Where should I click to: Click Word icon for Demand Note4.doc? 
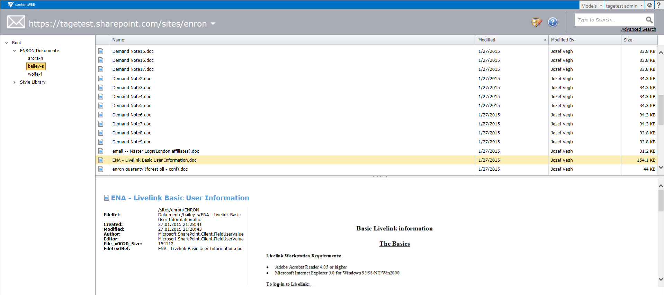pos(101,96)
